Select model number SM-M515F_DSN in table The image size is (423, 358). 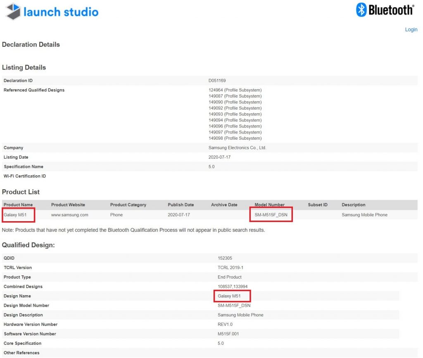pos(271,215)
